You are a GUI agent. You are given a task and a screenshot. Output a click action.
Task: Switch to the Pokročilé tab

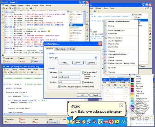click(x=72, y=49)
